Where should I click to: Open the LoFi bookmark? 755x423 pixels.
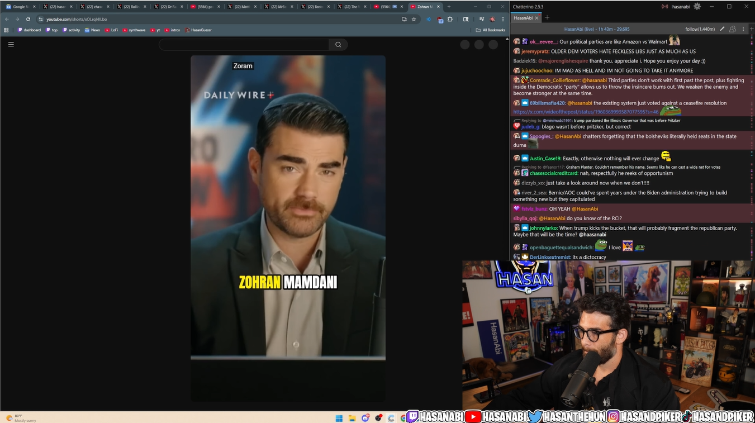[112, 30]
